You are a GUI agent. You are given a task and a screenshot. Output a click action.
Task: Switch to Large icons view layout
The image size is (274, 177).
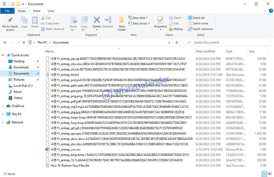coord(270,174)
